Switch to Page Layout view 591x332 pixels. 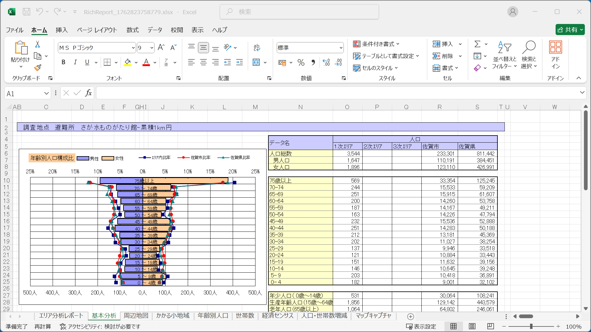click(472, 326)
